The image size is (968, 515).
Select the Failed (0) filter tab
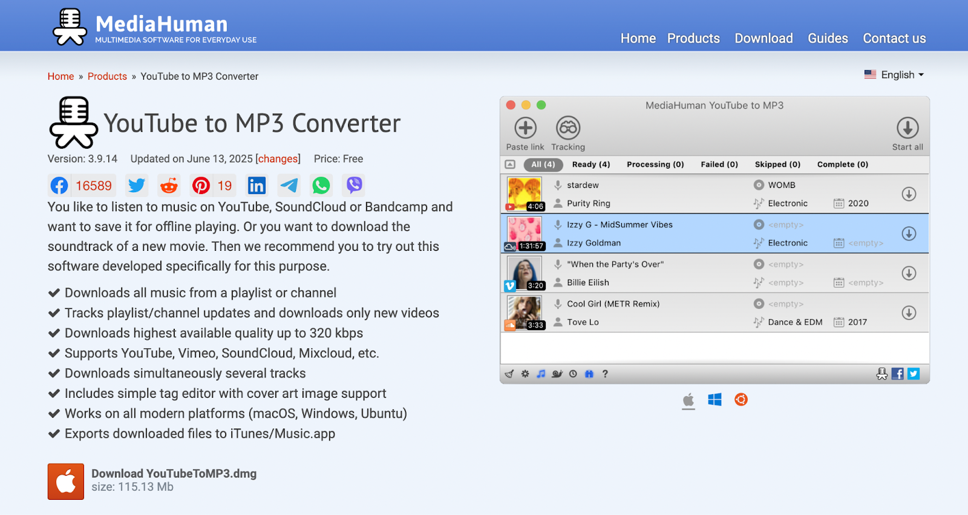(x=719, y=164)
